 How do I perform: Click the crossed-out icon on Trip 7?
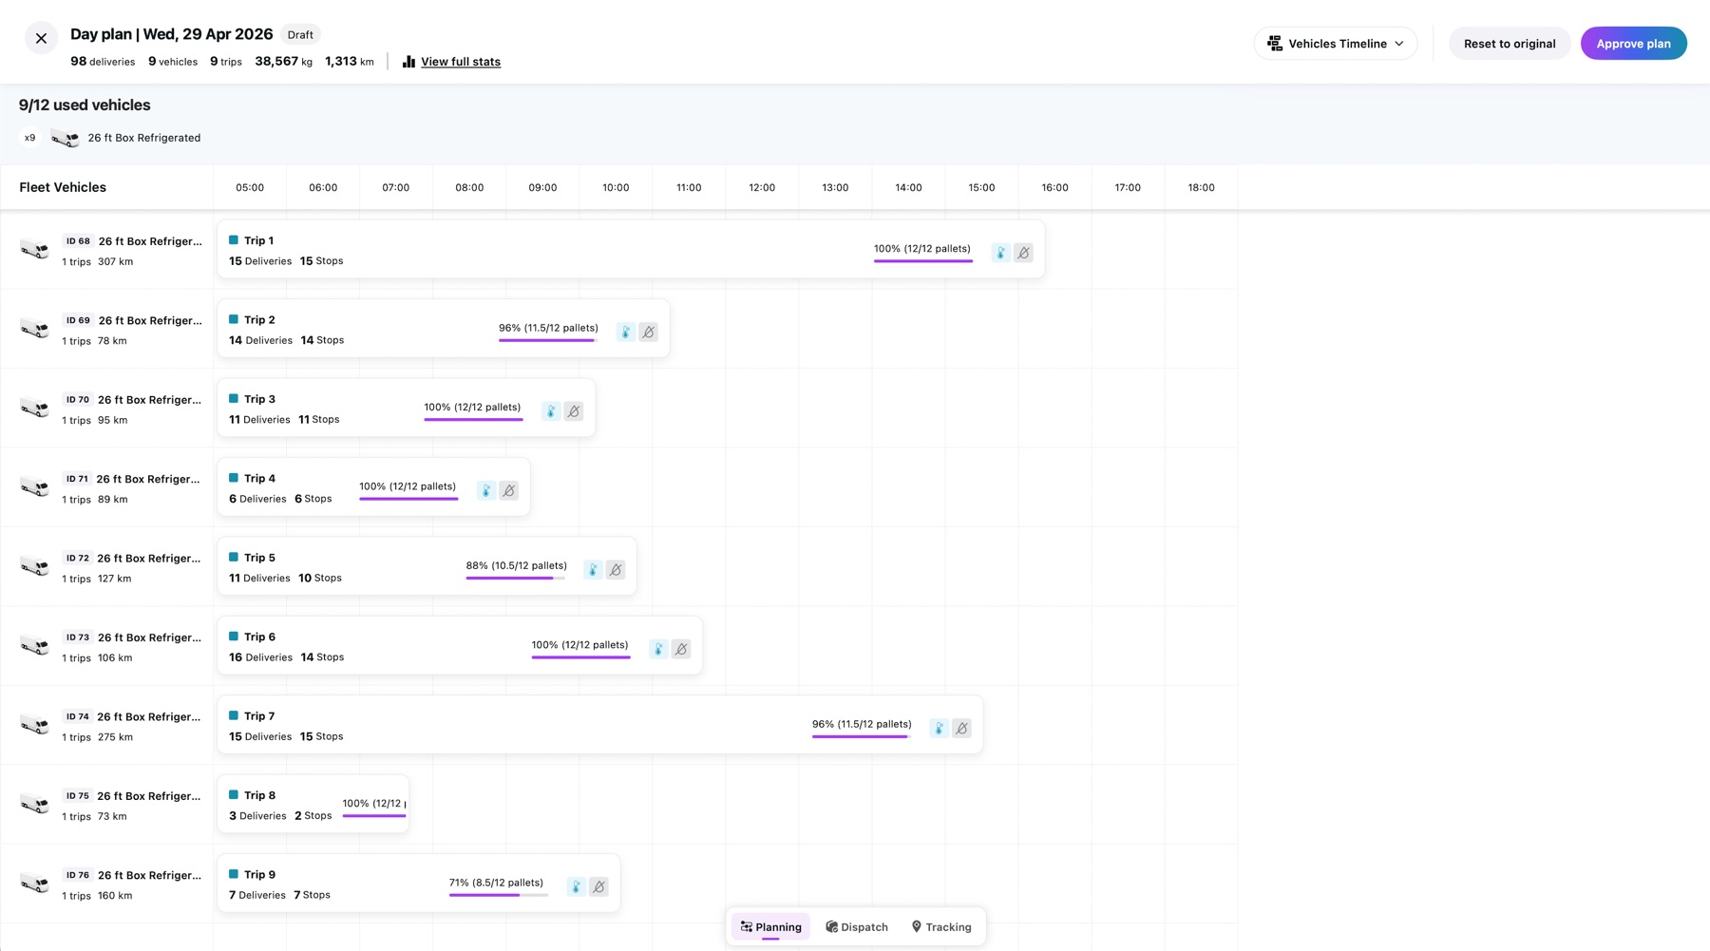click(961, 728)
